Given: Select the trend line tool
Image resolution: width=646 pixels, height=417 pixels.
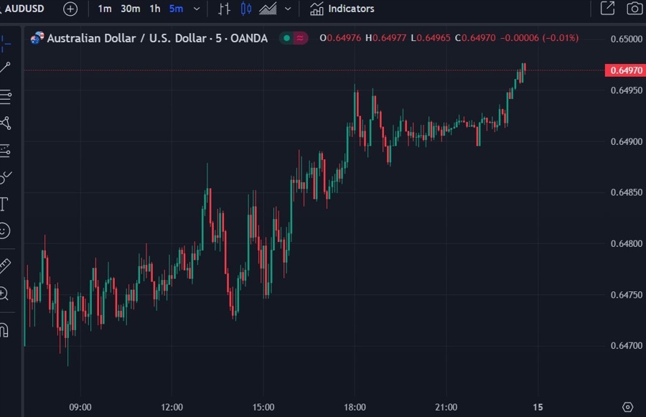Looking at the screenshot, I should coord(5,67).
